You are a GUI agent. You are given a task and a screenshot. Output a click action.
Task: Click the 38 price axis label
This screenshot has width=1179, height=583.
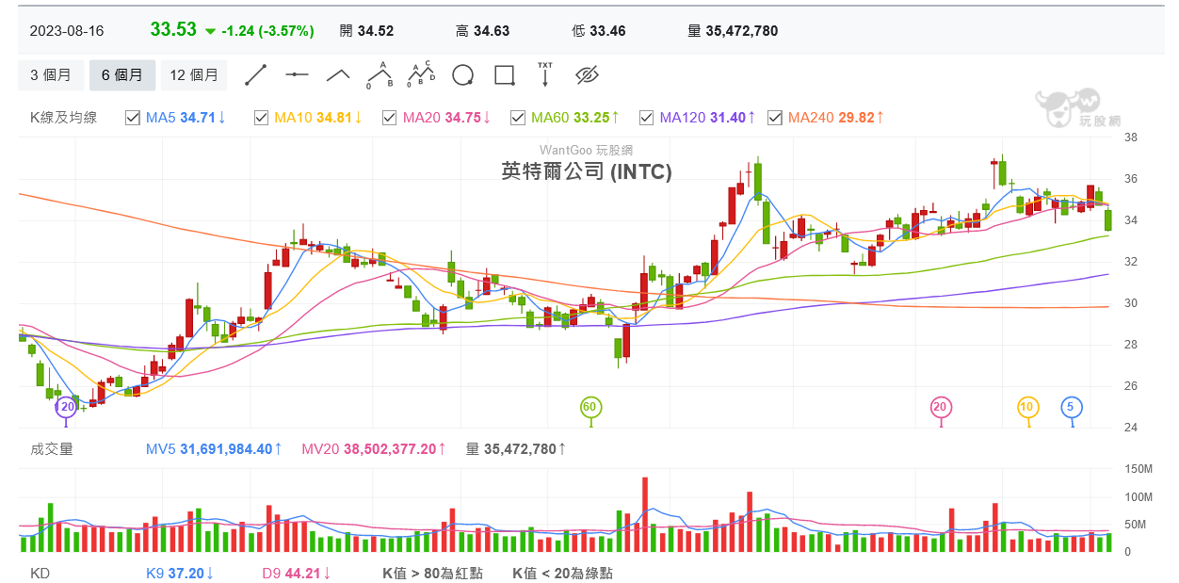coord(1131,138)
